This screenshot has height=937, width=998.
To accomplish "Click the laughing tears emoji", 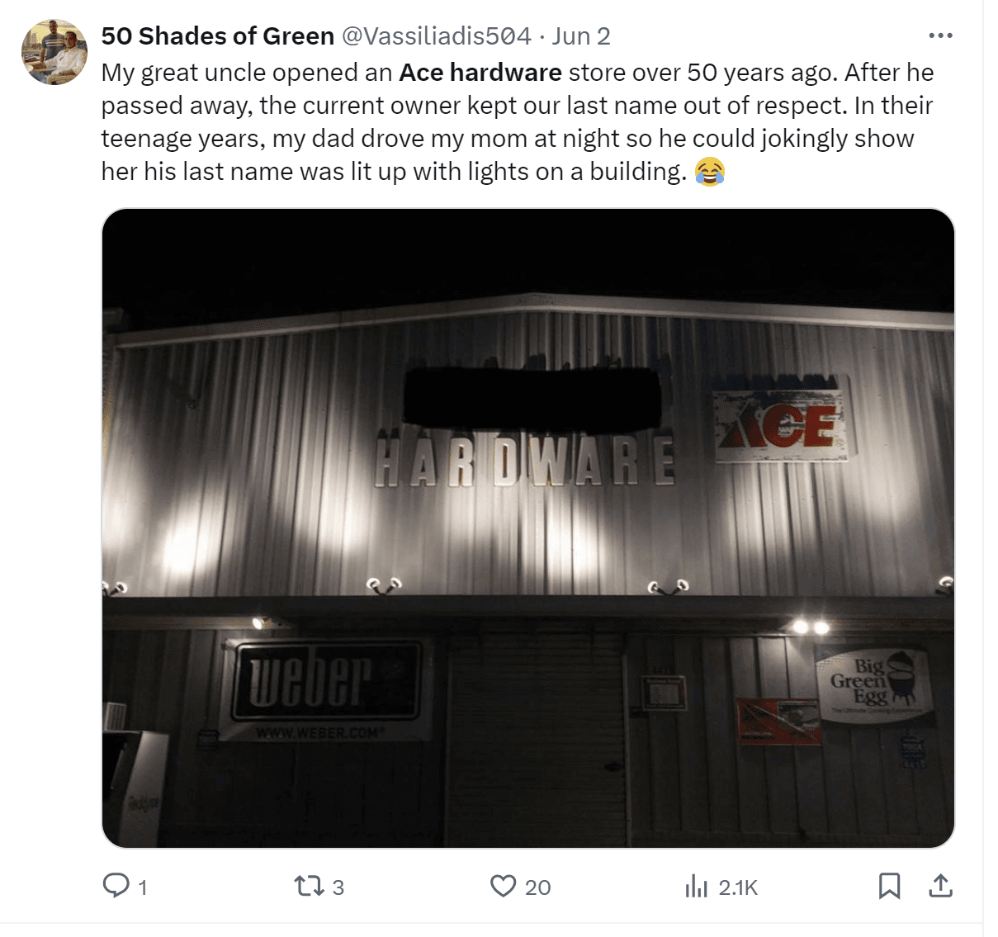I will (710, 172).
